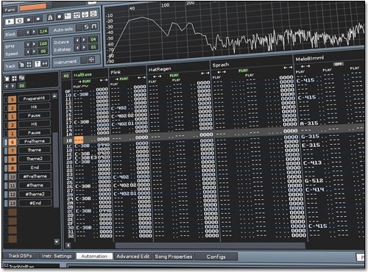
Task: Start song playback with play button
Action: coord(10,21)
